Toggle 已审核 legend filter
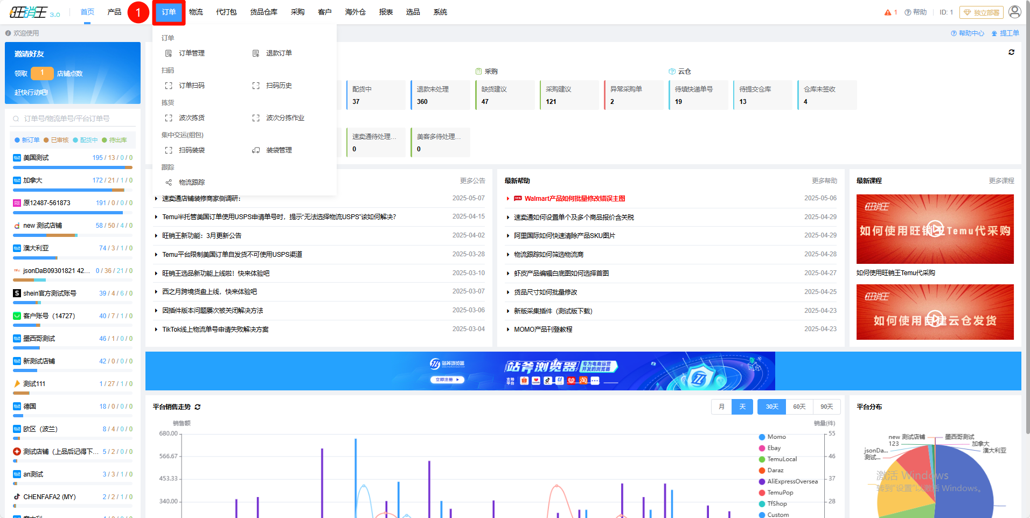 pos(56,140)
